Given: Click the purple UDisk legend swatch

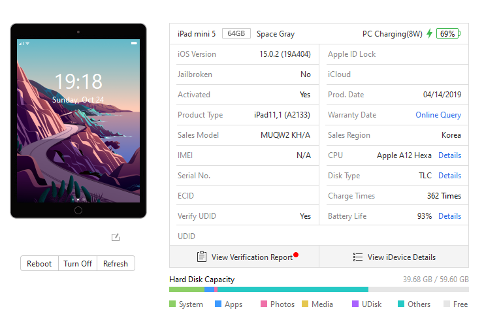Looking at the screenshot, I should [355, 304].
